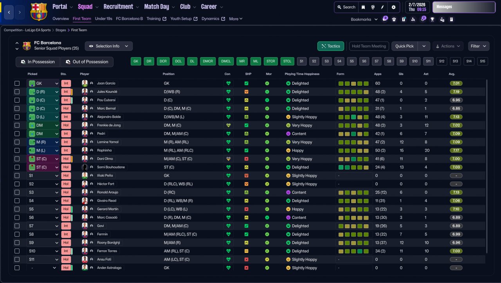Click the STCL position slot chip

287,61
